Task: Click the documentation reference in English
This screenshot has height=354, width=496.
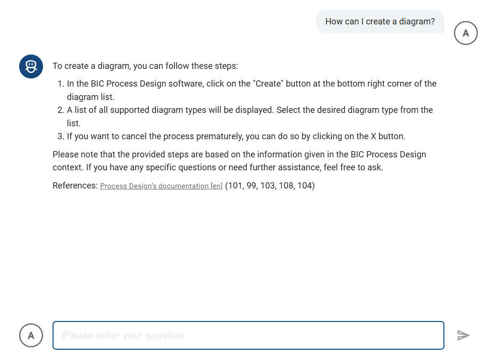Action: (161, 186)
